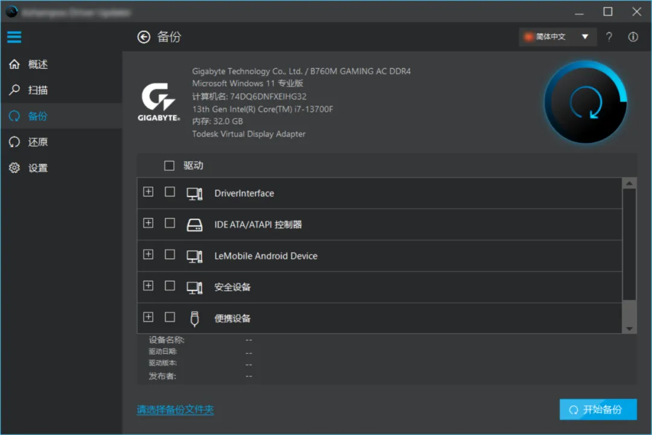Open 设置 from the sidebar
The height and width of the screenshot is (435, 652).
pyautogui.click(x=62, y=168)
